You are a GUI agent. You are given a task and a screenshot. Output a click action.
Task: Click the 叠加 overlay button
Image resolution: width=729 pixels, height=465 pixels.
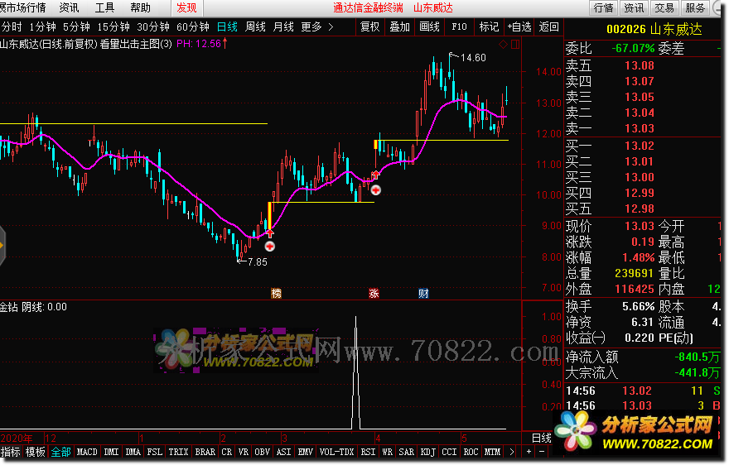399,27
